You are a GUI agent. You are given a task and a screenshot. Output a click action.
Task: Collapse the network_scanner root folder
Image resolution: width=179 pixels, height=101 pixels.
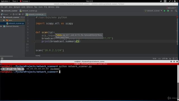(1, 17)
